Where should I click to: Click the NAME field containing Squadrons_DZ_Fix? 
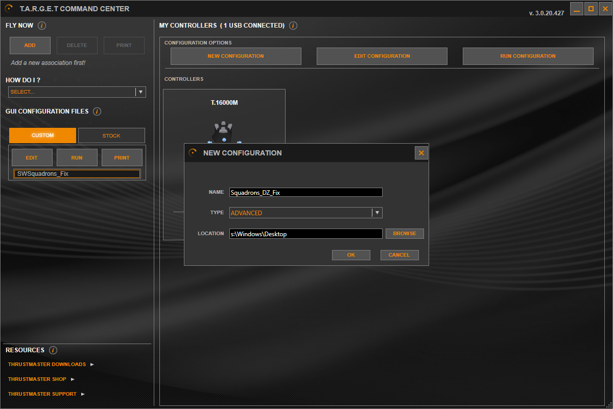[x=306, y=192]
